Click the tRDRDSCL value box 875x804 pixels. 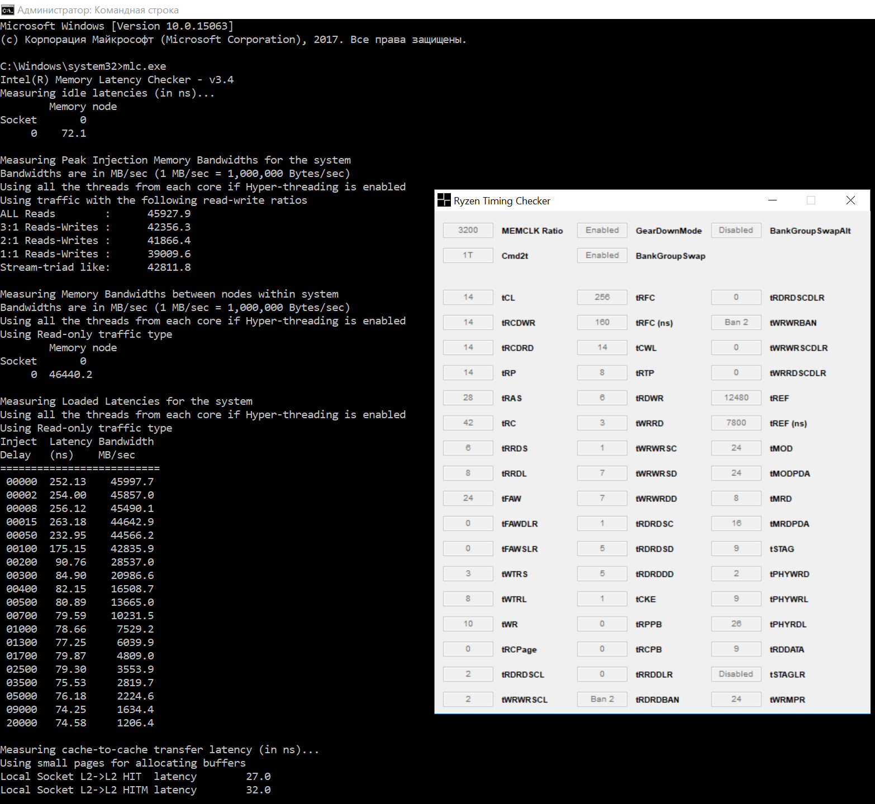(x=468, y=674)
